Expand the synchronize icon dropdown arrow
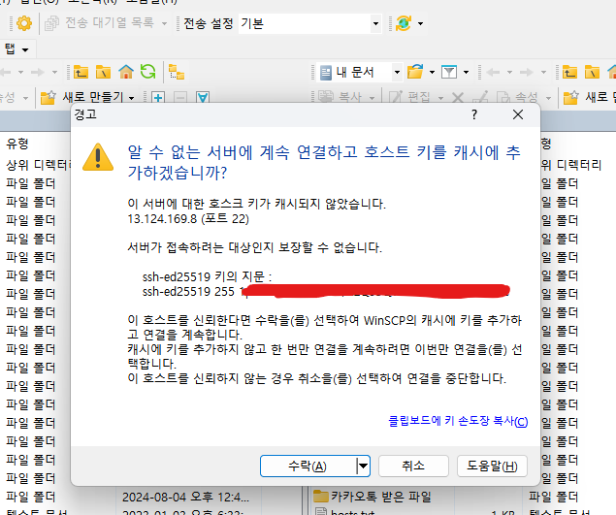The width and height of the screenshot is (616, 515). (x=420, y=23)
